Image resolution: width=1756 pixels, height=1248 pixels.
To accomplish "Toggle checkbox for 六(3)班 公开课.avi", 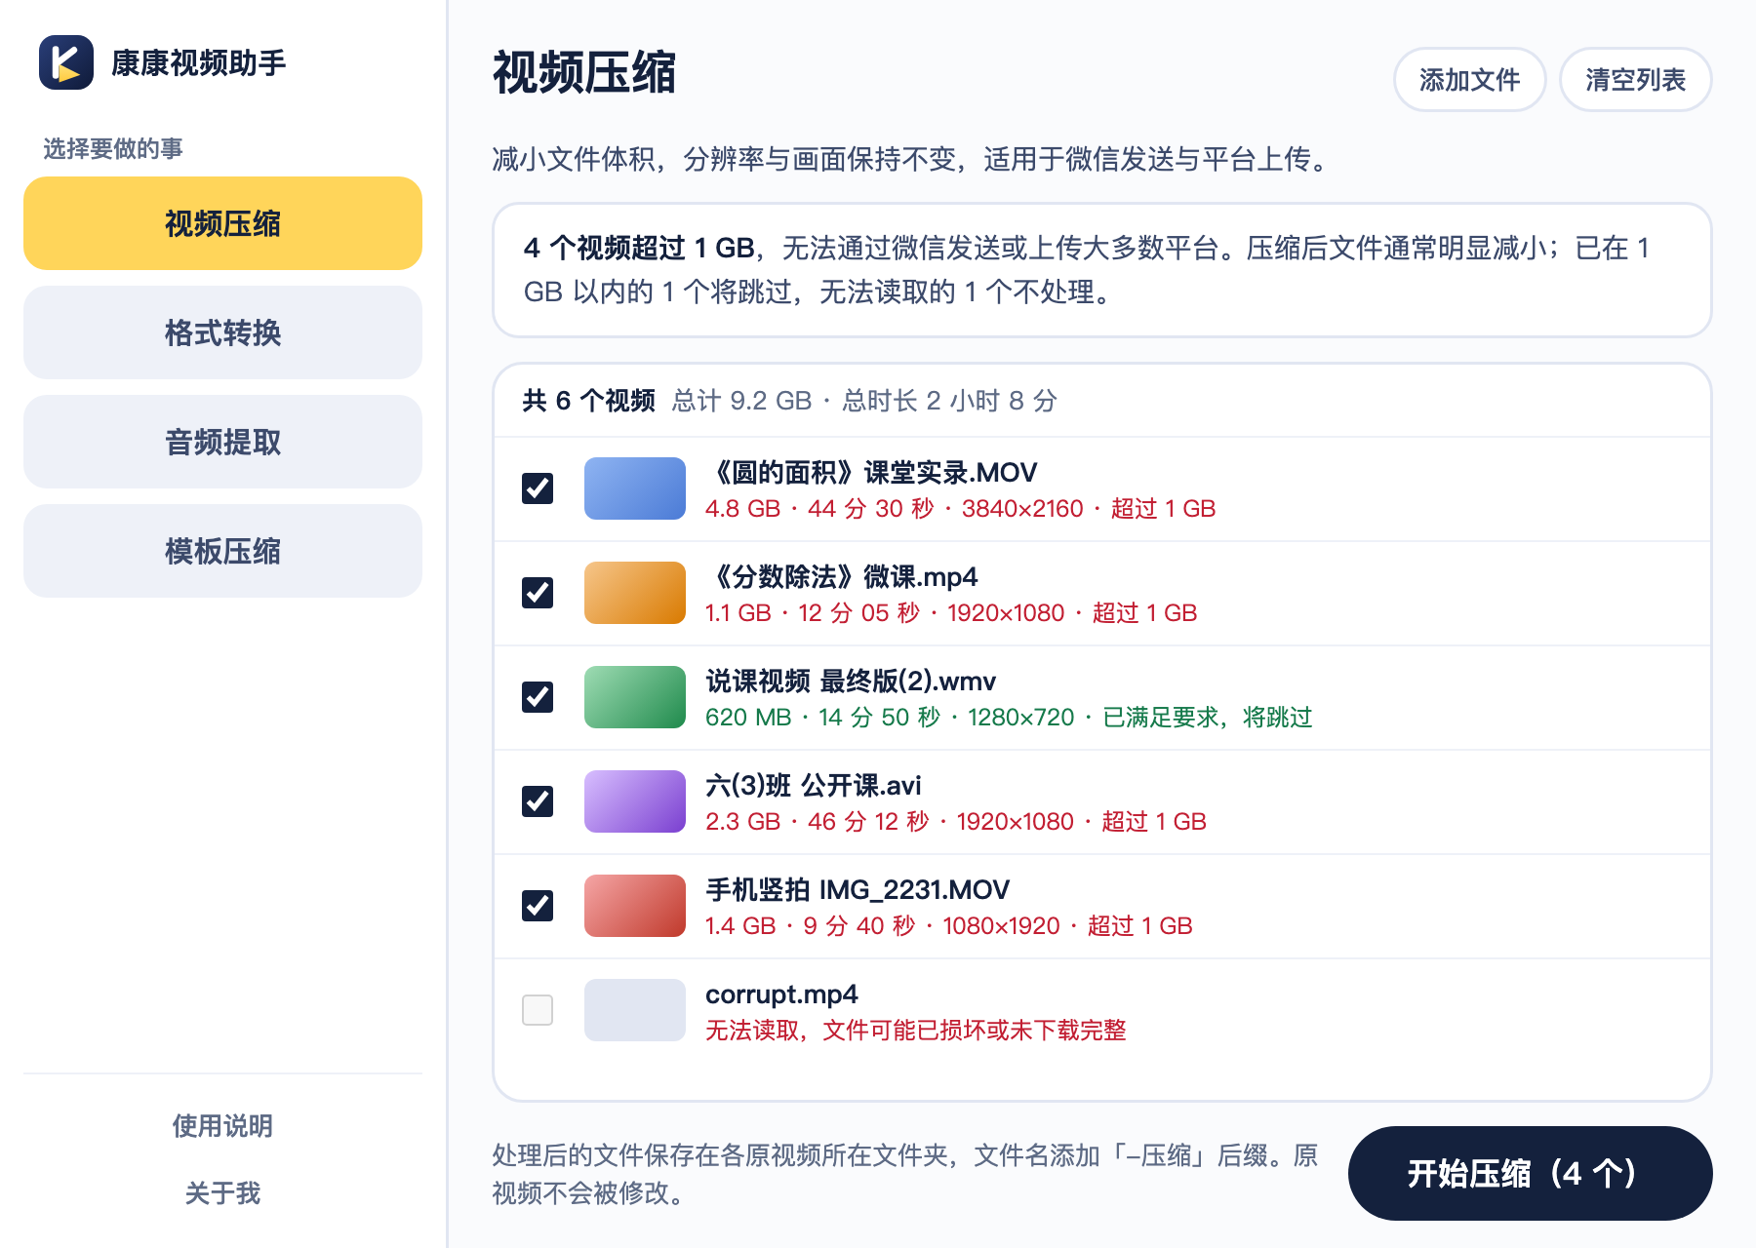I will 538,801.
